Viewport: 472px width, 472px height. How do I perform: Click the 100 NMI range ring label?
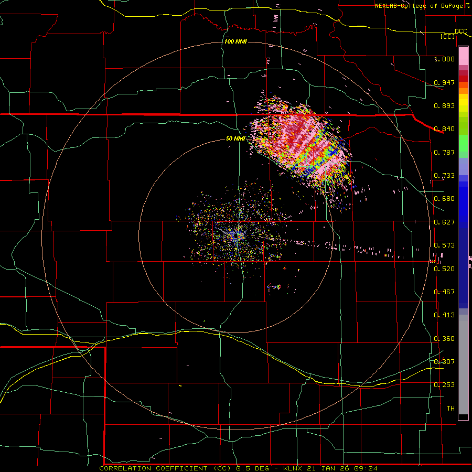pyautogui.click(x=235, y=41)
